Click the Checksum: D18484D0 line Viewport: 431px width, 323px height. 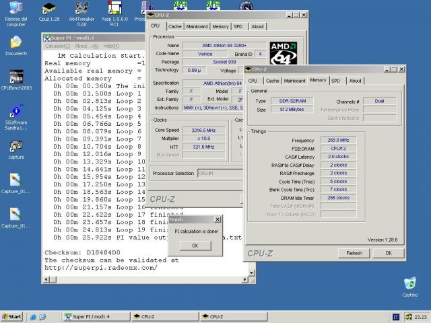tap(82, 252)
